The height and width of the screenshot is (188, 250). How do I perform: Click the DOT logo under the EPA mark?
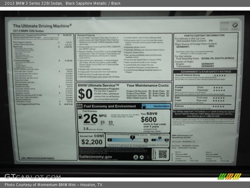pyautogui.click(x=80, y=107)
